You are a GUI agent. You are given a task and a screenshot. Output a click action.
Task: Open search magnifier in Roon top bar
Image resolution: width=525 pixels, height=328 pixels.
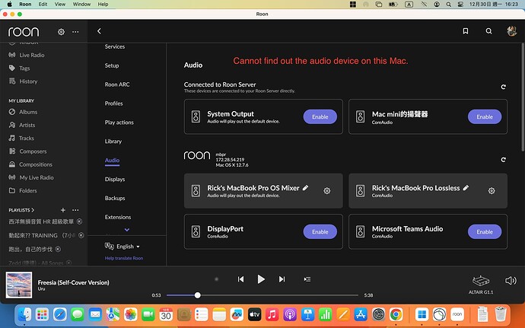click(x=488, y=31)
